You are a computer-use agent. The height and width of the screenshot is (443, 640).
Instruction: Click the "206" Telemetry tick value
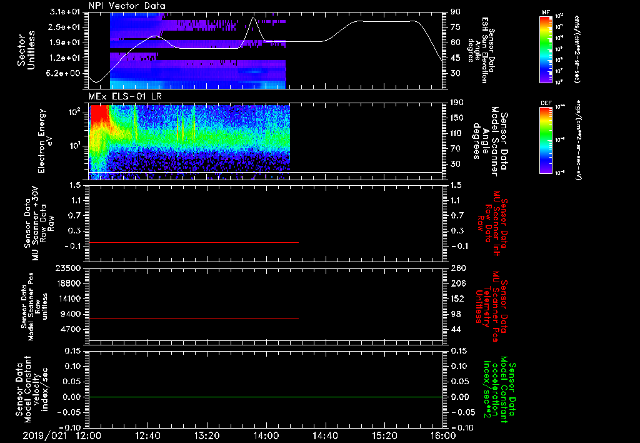(x=458, y=283)
